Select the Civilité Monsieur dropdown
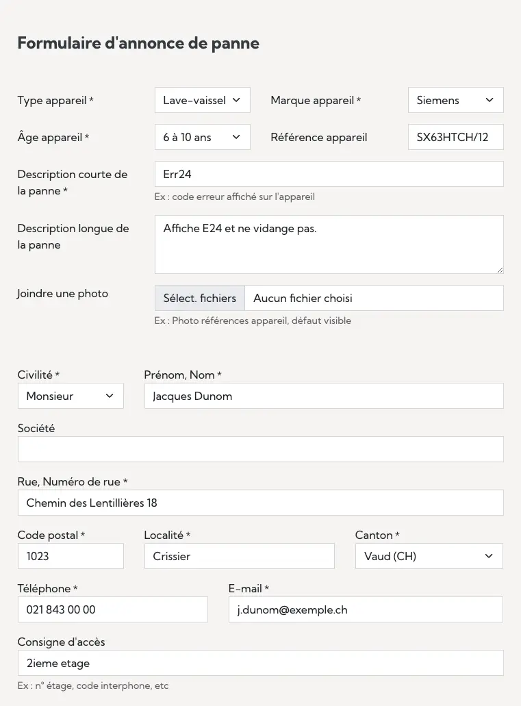521x706 pixels. point(71,396)
